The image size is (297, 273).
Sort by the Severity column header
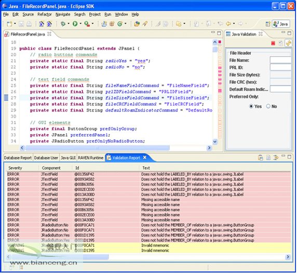coord(22,168)
